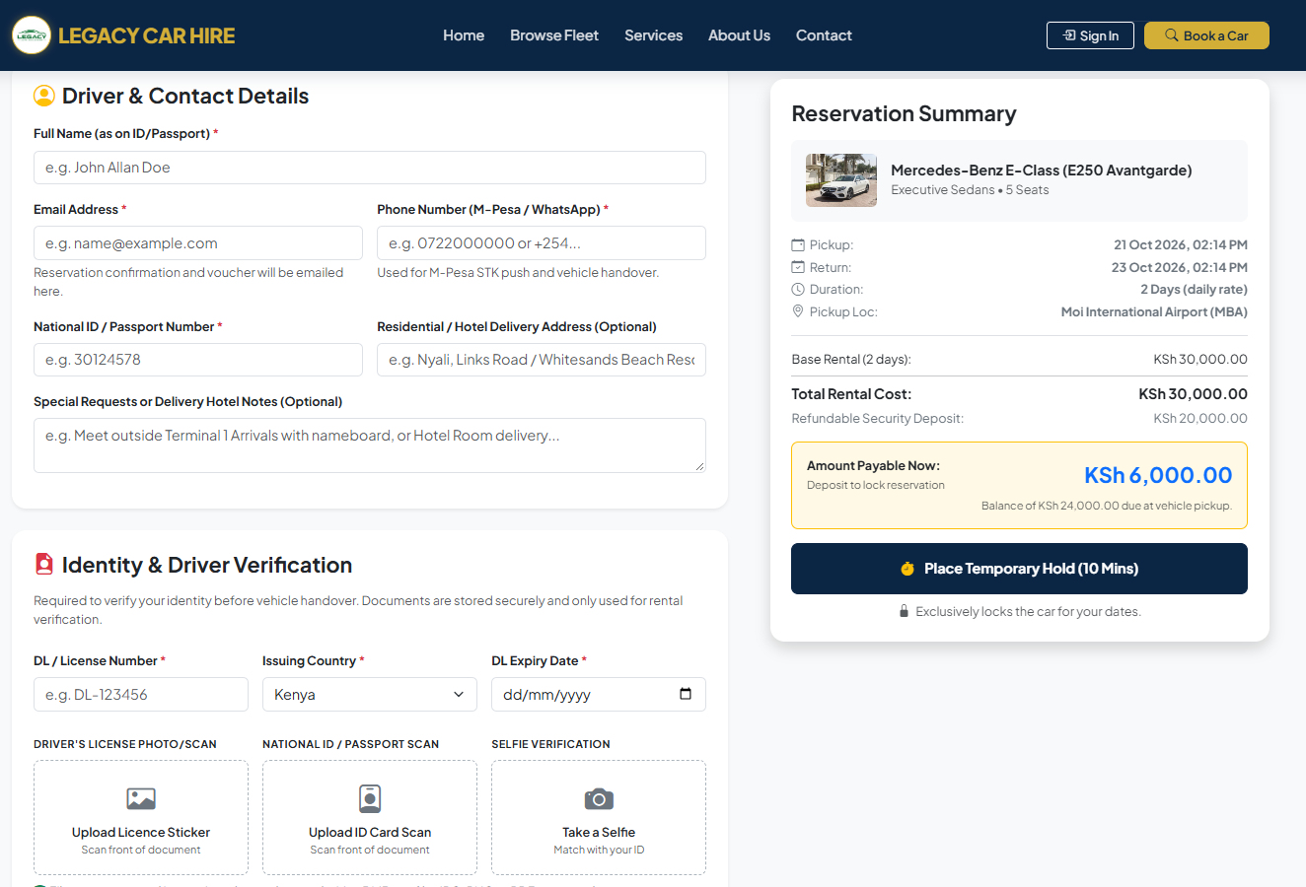This screenshot has height=887, width=1306.
Task: Click the Identity & Driver Verification document icon
Action: [44, 564]
